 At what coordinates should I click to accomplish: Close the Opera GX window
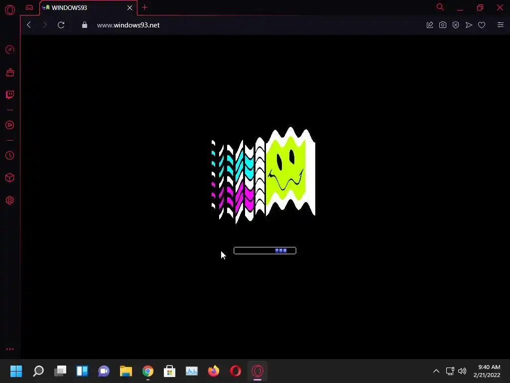pos(500,7)
